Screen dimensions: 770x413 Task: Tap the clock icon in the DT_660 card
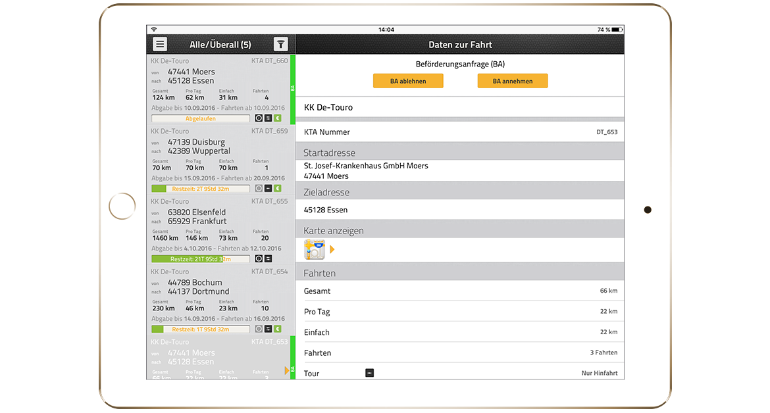[x=259, y=118]
